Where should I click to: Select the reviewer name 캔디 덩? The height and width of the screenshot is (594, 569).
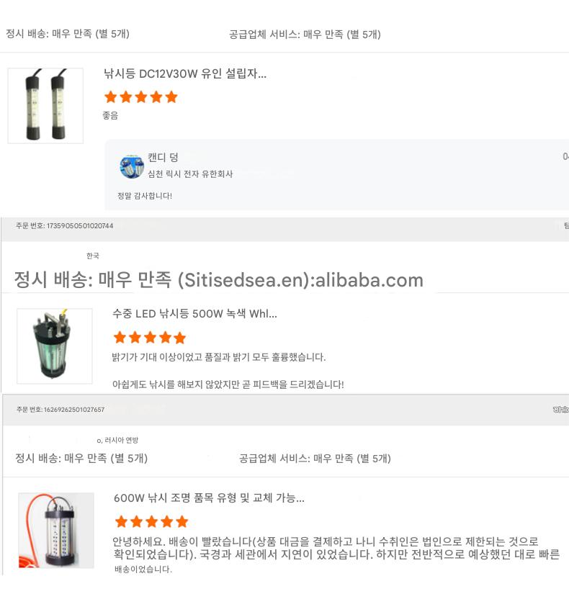click(163, 158)
